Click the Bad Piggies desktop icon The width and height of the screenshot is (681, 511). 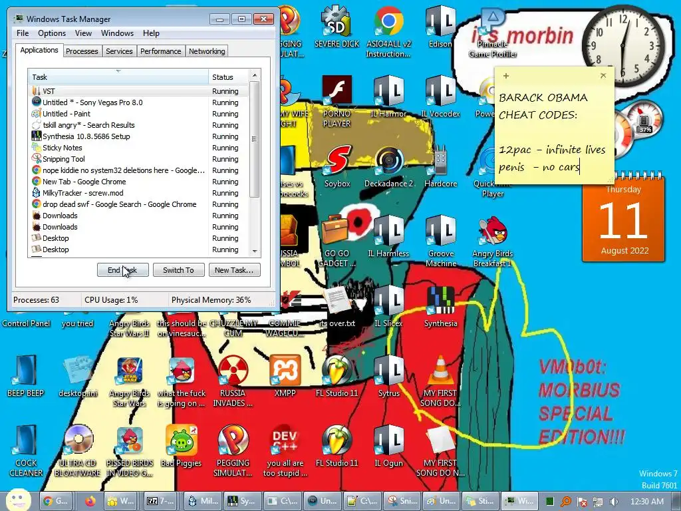(181, 446)
